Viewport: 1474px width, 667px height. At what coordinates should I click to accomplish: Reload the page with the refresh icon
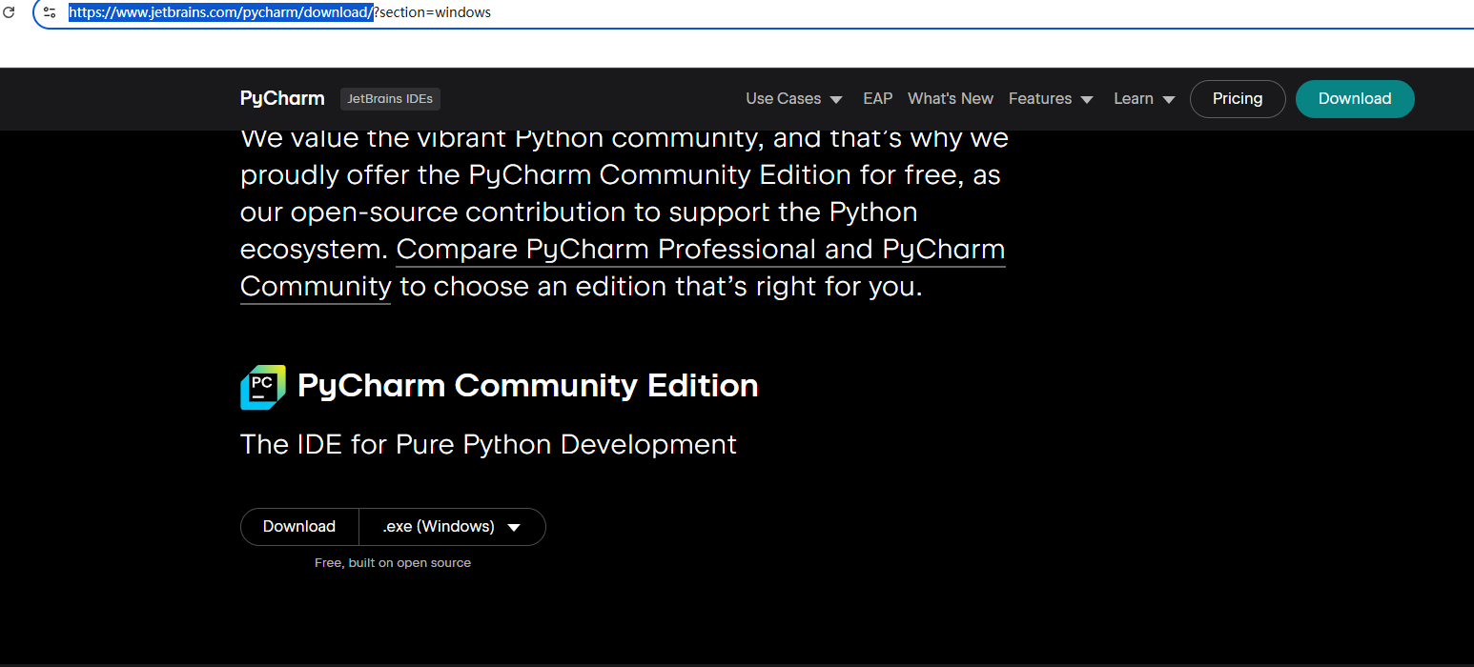pos(10,12)
